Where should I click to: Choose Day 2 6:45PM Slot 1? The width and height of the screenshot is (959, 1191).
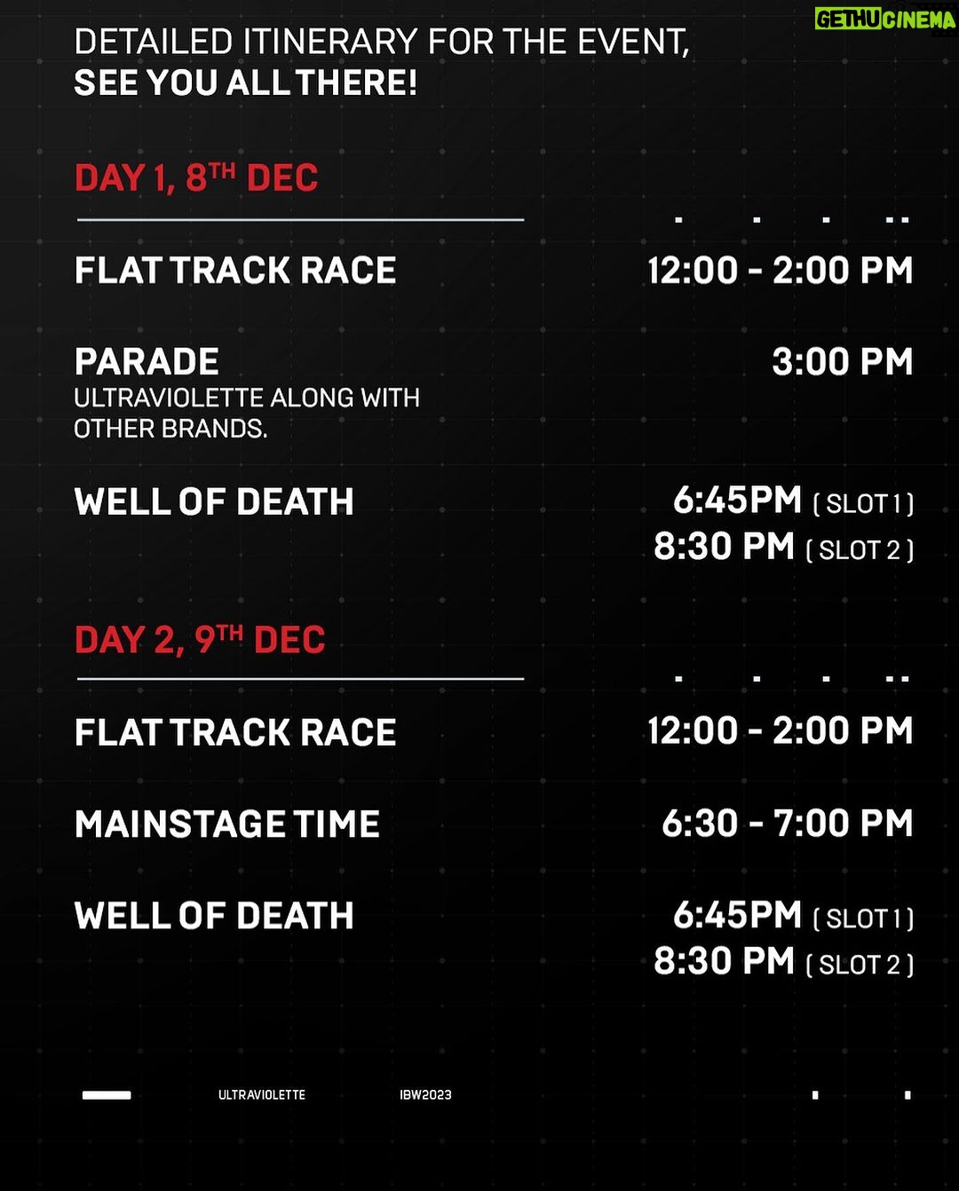[794, 916]
